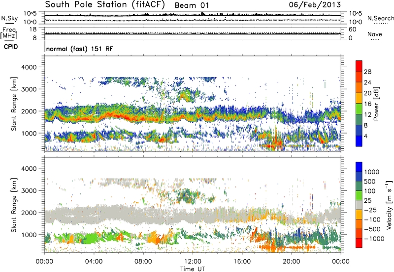Click the '4000' tick on power panel
This screenshot has width=394, height=272.
(x=29, y=67)
